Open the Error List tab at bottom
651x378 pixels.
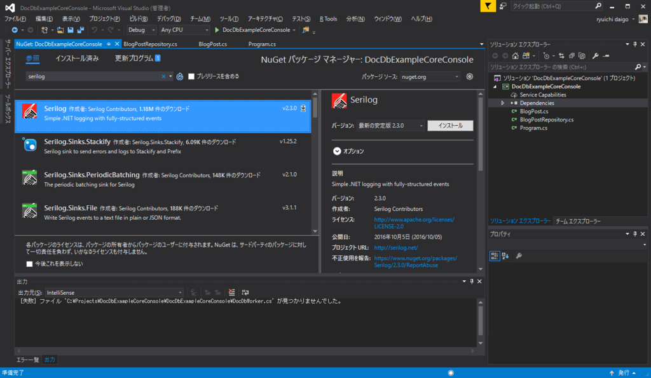[27, 360]
